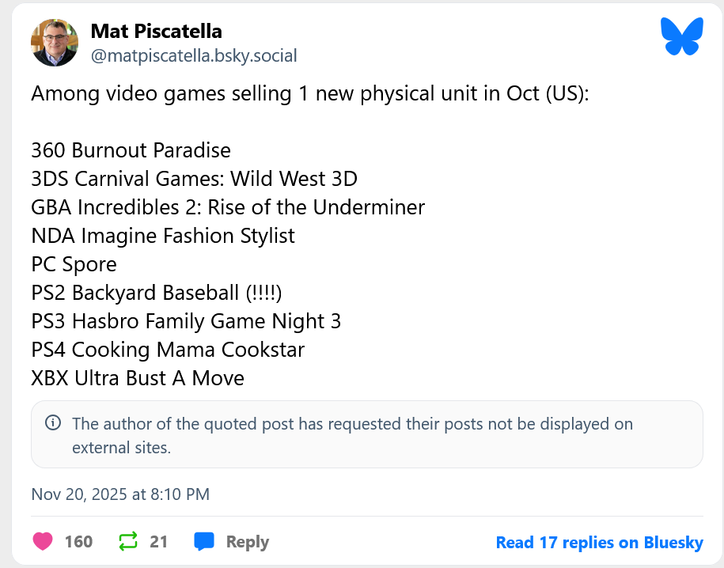
Task: Click the post's opening line about October sales
Action: [311, 93]
